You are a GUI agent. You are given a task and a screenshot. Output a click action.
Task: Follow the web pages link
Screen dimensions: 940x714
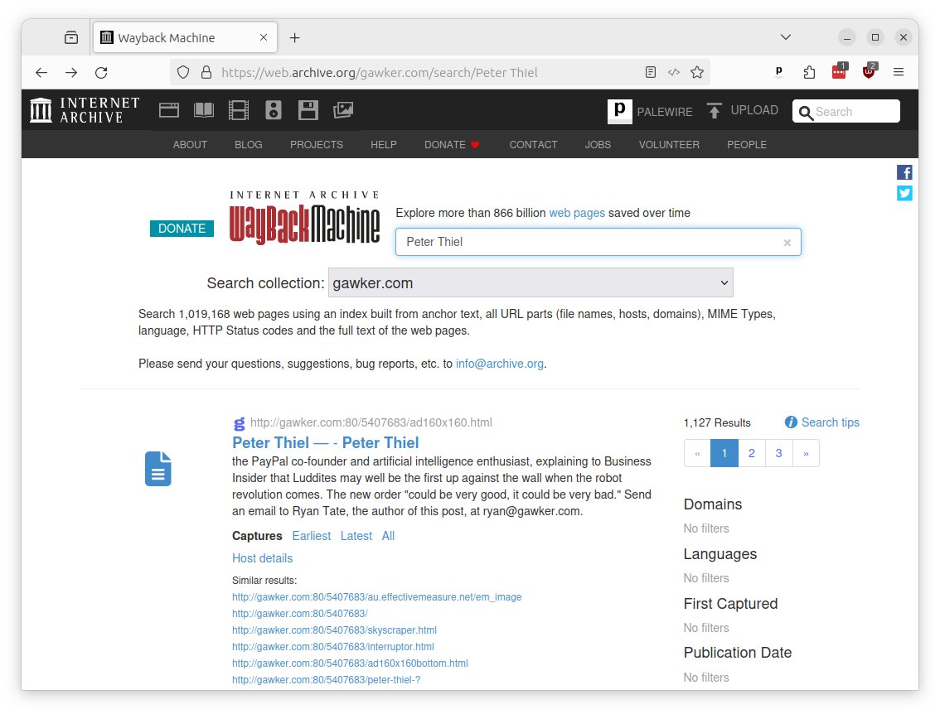[577, 213]
